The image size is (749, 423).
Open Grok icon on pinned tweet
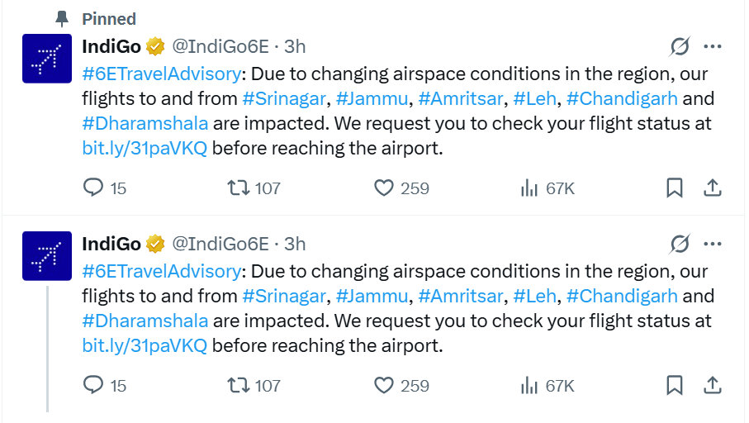(680, 47)
